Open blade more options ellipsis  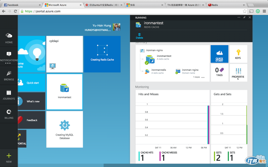(239, 17)
